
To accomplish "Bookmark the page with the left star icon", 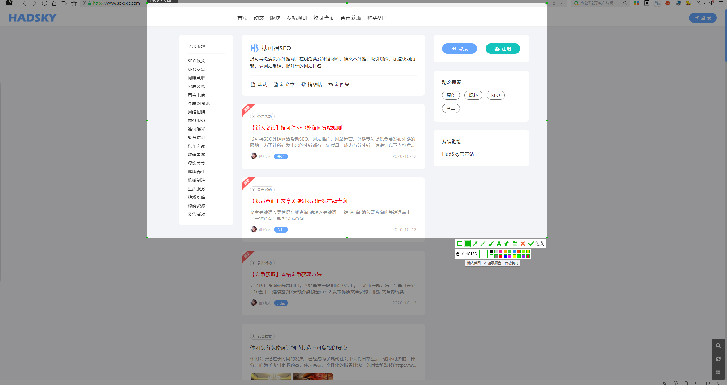I will click(74, 3).
